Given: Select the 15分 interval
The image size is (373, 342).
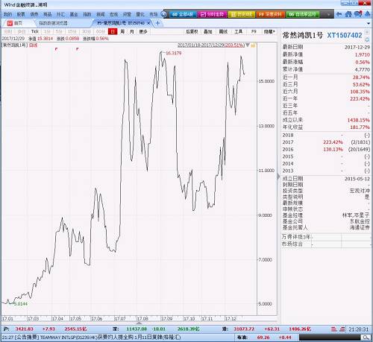Looking at the screenshot, I should 72,31.
